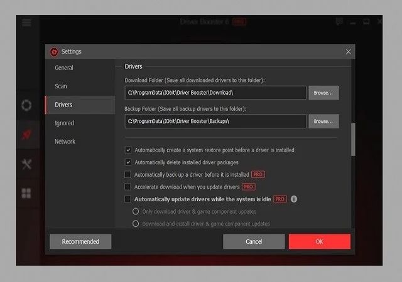
Task: Switch to the Scan settings tab
Action: [80, 86]
